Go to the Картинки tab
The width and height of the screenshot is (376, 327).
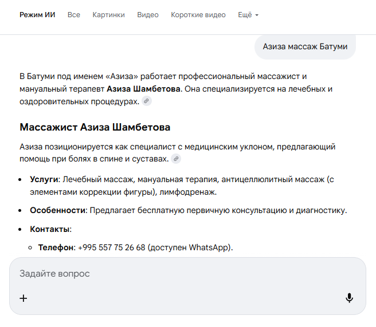(108, 15)
